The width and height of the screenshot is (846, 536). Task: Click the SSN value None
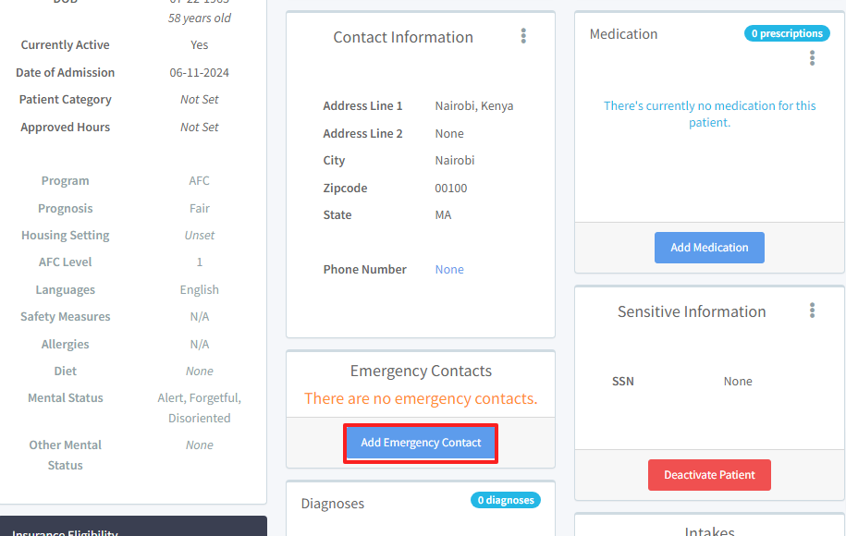pyautogui.click(x=738, y=382)
